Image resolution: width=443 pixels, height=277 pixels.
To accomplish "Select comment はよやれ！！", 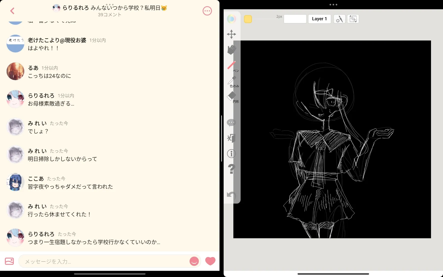I will pyautogui.click(x=43, y=48).
